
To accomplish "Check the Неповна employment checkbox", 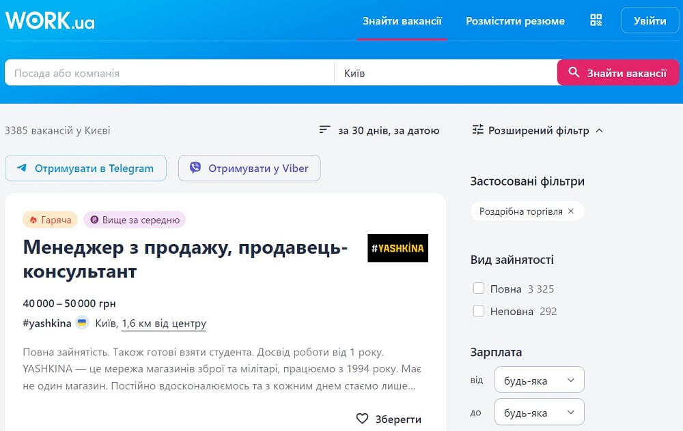I will 479,311.
